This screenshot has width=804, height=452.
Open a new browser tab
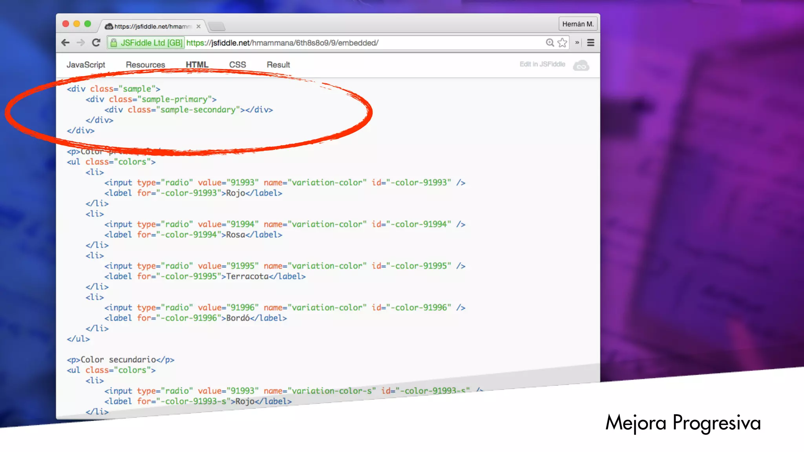click(216, 27)
